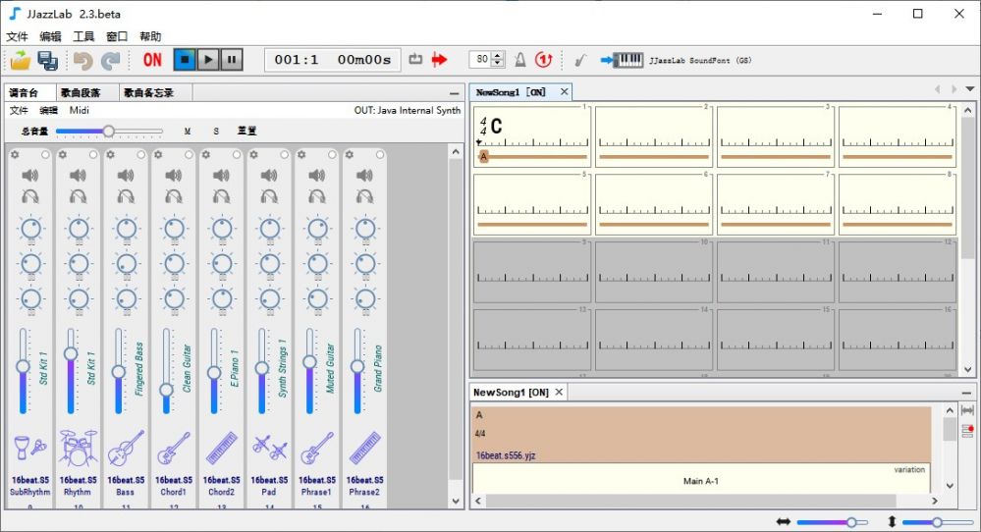This screenshot has height=532, width=981.
Task: Click the SubRhythm percussion icon
Action: [30, 449]
